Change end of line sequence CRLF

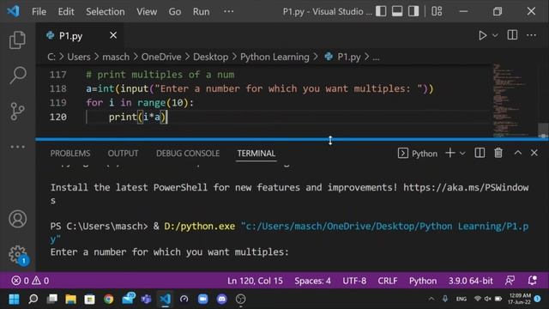point(388,281)
